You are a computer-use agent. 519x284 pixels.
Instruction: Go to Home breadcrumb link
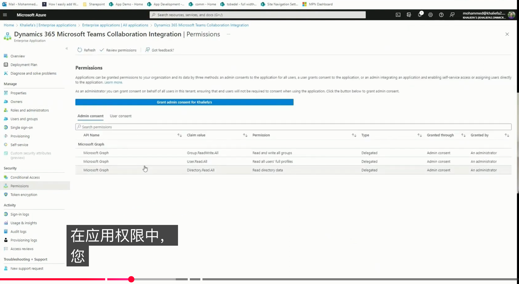click(x=9, y=25)
